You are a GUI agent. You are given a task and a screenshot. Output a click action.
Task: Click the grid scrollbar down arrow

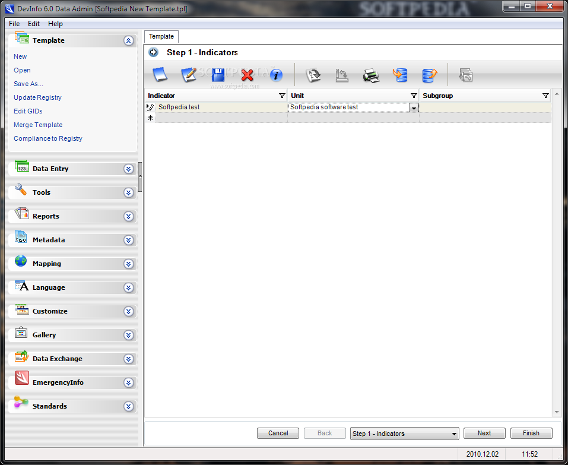click(x=557, y=413)
